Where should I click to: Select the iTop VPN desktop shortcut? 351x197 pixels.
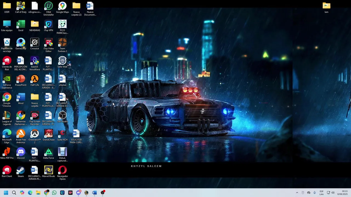[x=49, y=26]
